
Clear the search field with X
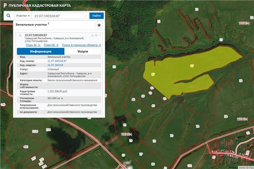[x=86, y=16]
